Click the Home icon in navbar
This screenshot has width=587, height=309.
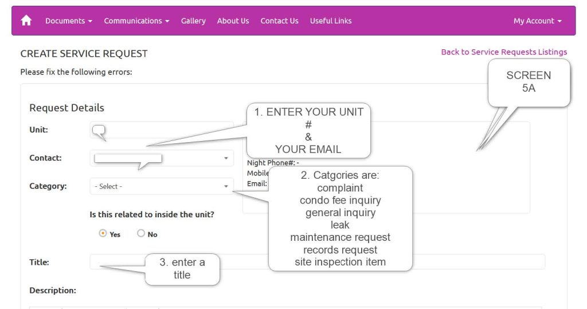26,21
